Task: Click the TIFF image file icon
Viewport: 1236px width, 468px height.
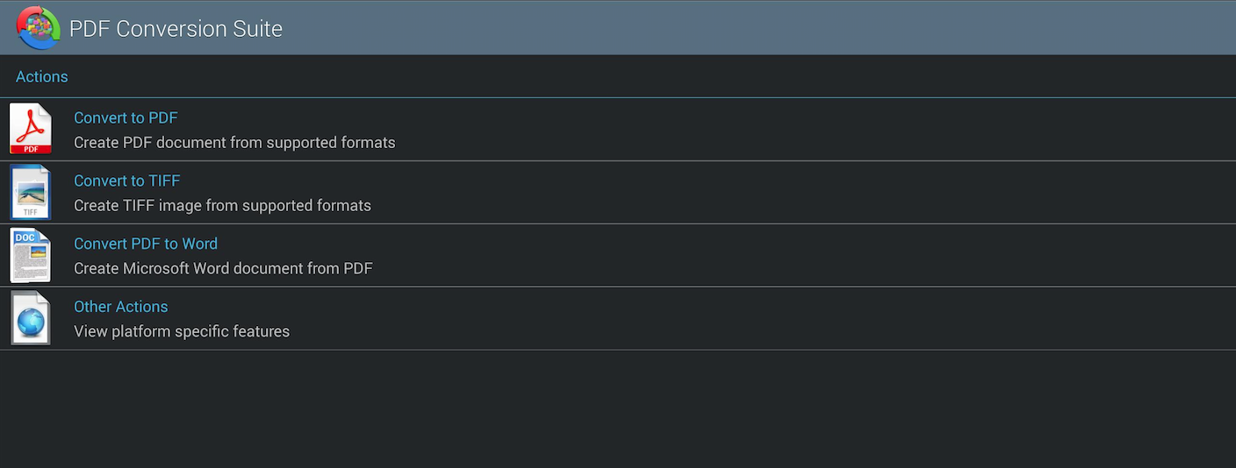Action: 31,192
